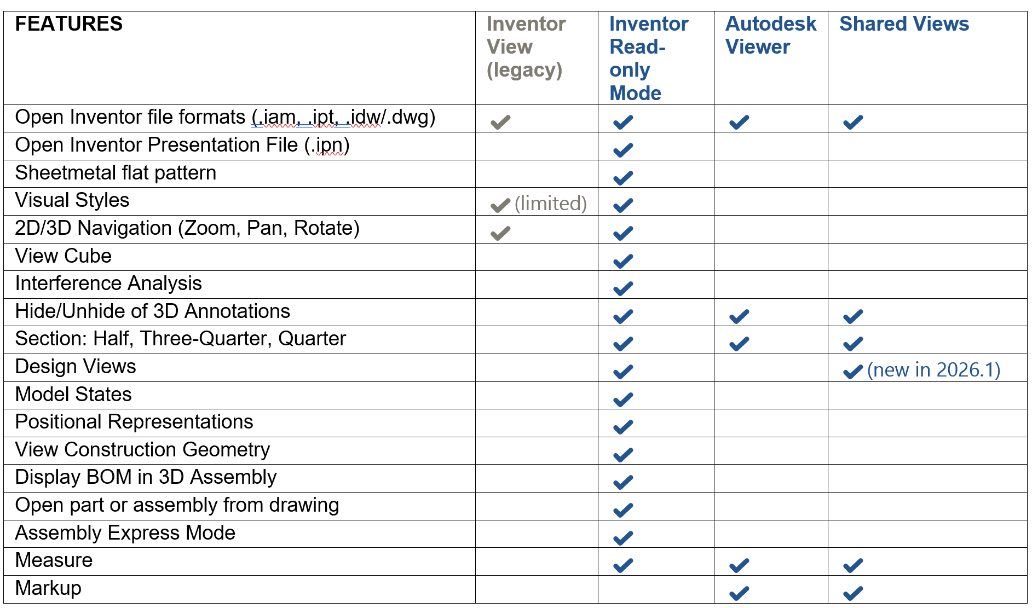
Task: Click the Design Views checkmark under Shared Views
Action: coord(853,372)
